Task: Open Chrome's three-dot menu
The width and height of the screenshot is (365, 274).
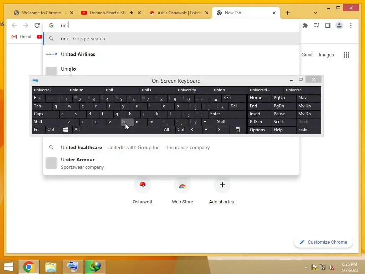Action: [351, 25]
